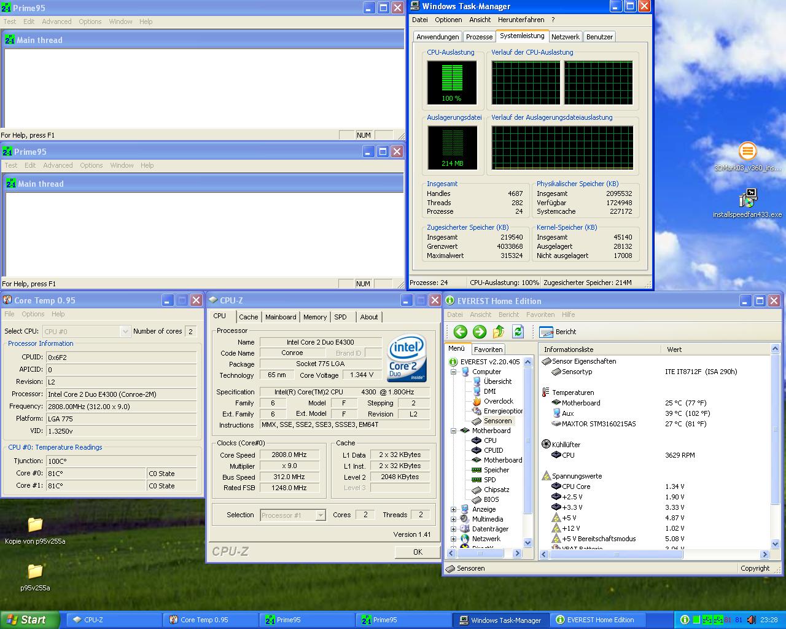Open the Cache tab in CPU-Z
Image resolution: width=786 pixels, height=629 pixels.
click(248, 317)
